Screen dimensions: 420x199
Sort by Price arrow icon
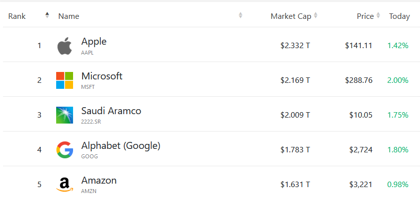[378, 15]
